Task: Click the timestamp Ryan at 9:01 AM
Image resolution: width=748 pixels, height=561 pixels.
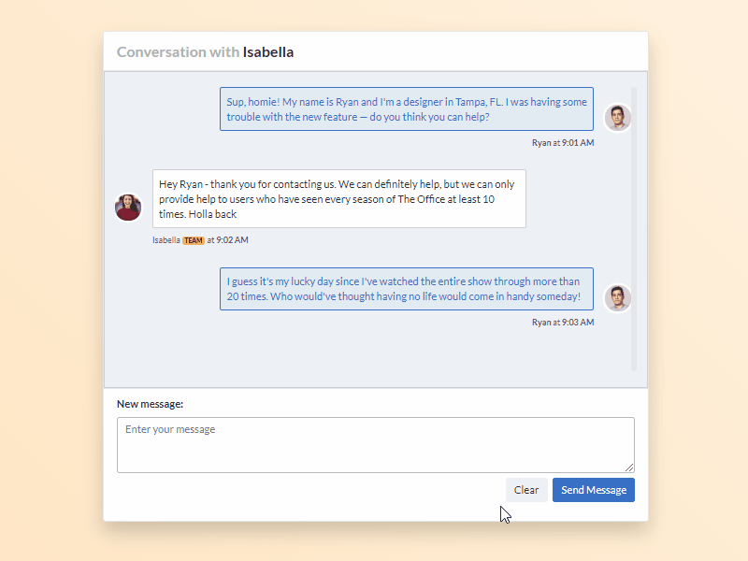Action: tap(562, 142)
